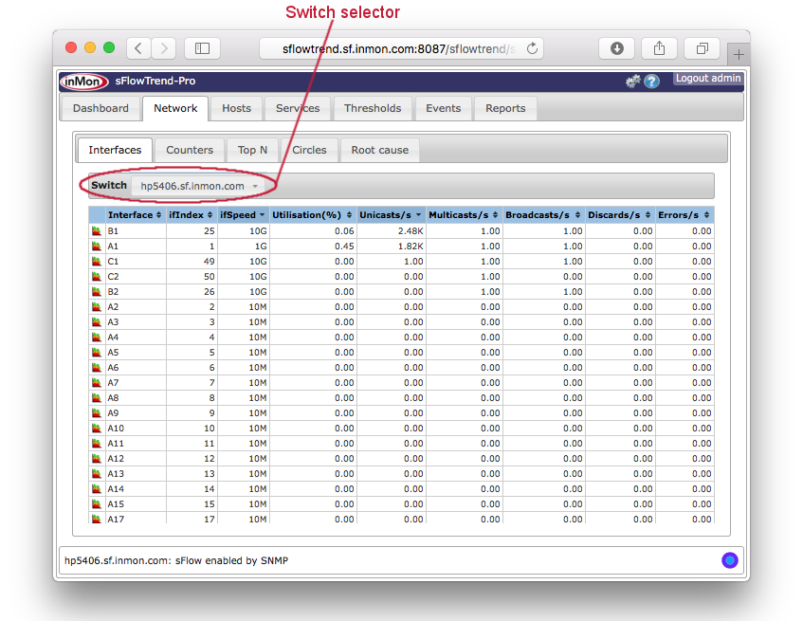This screenshot has width=803, height=621.
Task: Open chart icon for interface A13
Action: click(97, 473)
